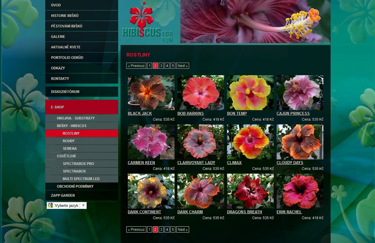Click the CLIMAX product link
375x243 pixels.
[x=234, y=163]
